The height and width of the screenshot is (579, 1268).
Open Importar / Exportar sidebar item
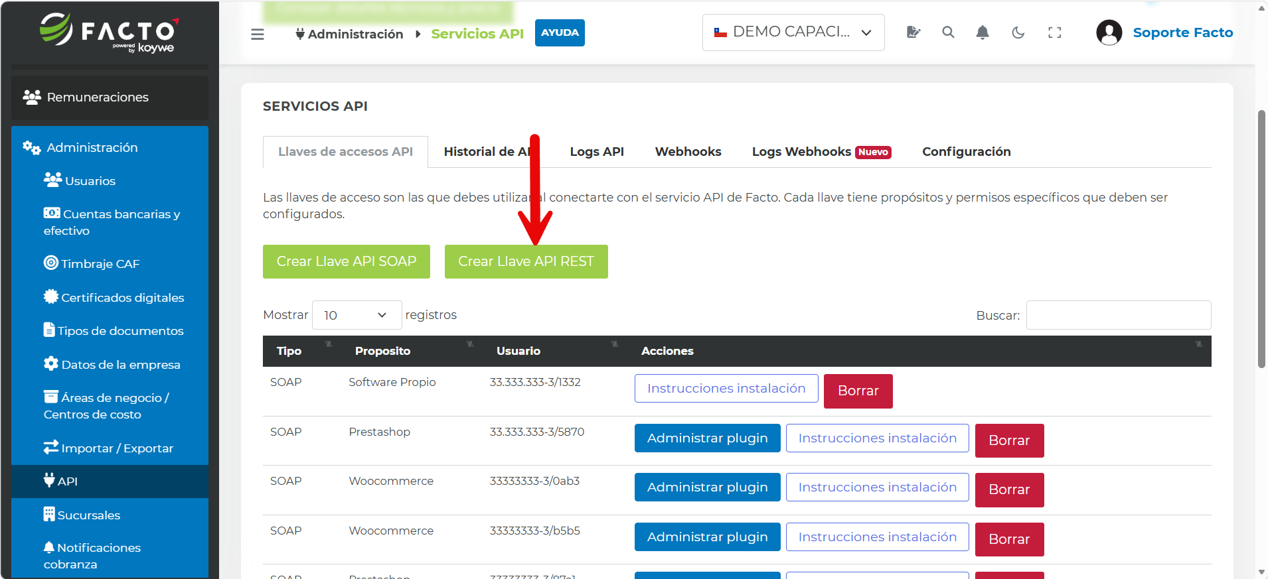tap(108, 448)
